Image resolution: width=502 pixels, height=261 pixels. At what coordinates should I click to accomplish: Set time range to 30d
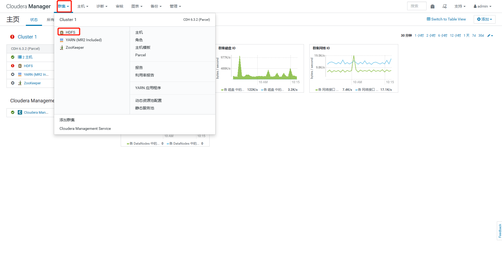point(481,36)
